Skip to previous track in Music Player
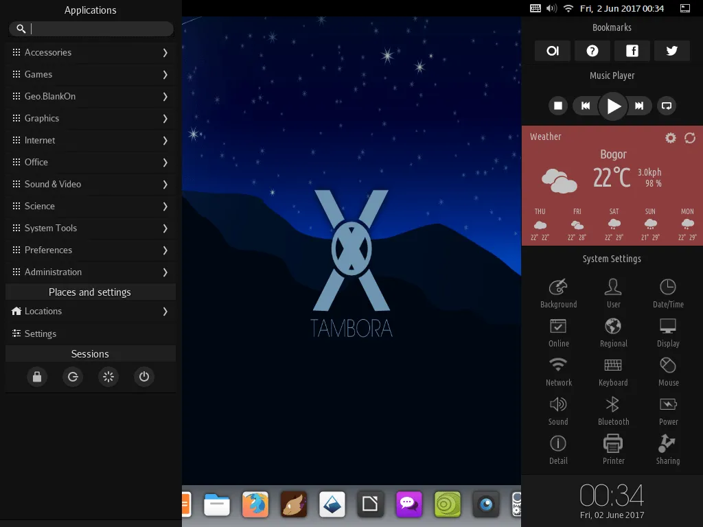Screen dimensions: 703x527 coord(586,106)
